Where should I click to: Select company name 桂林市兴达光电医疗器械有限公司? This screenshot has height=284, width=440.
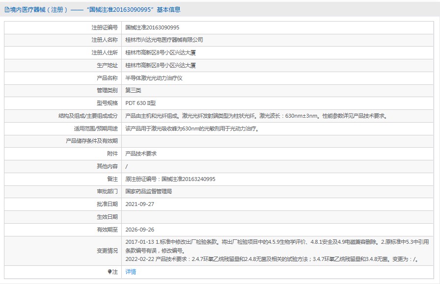164,40
